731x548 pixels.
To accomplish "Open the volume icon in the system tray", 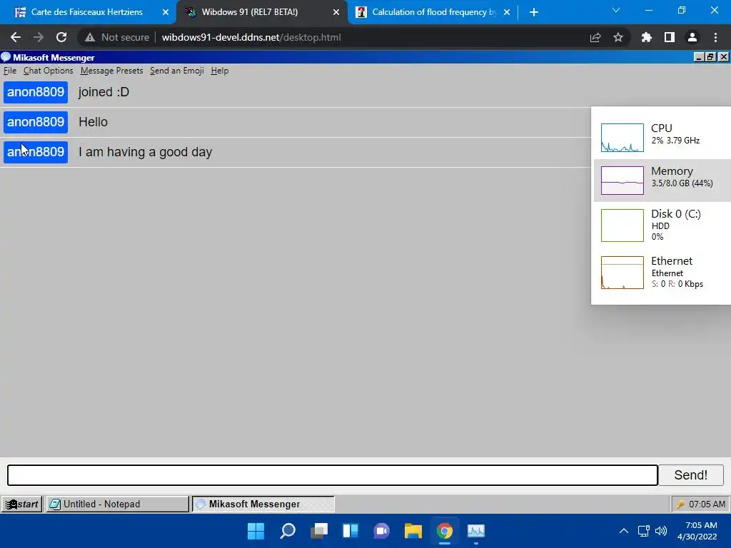I will 660,531.
